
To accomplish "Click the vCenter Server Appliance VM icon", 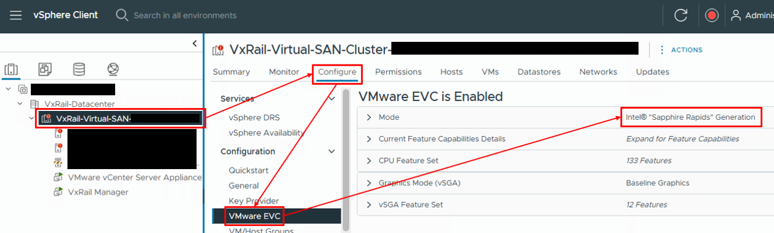I will tap(58, 177).
